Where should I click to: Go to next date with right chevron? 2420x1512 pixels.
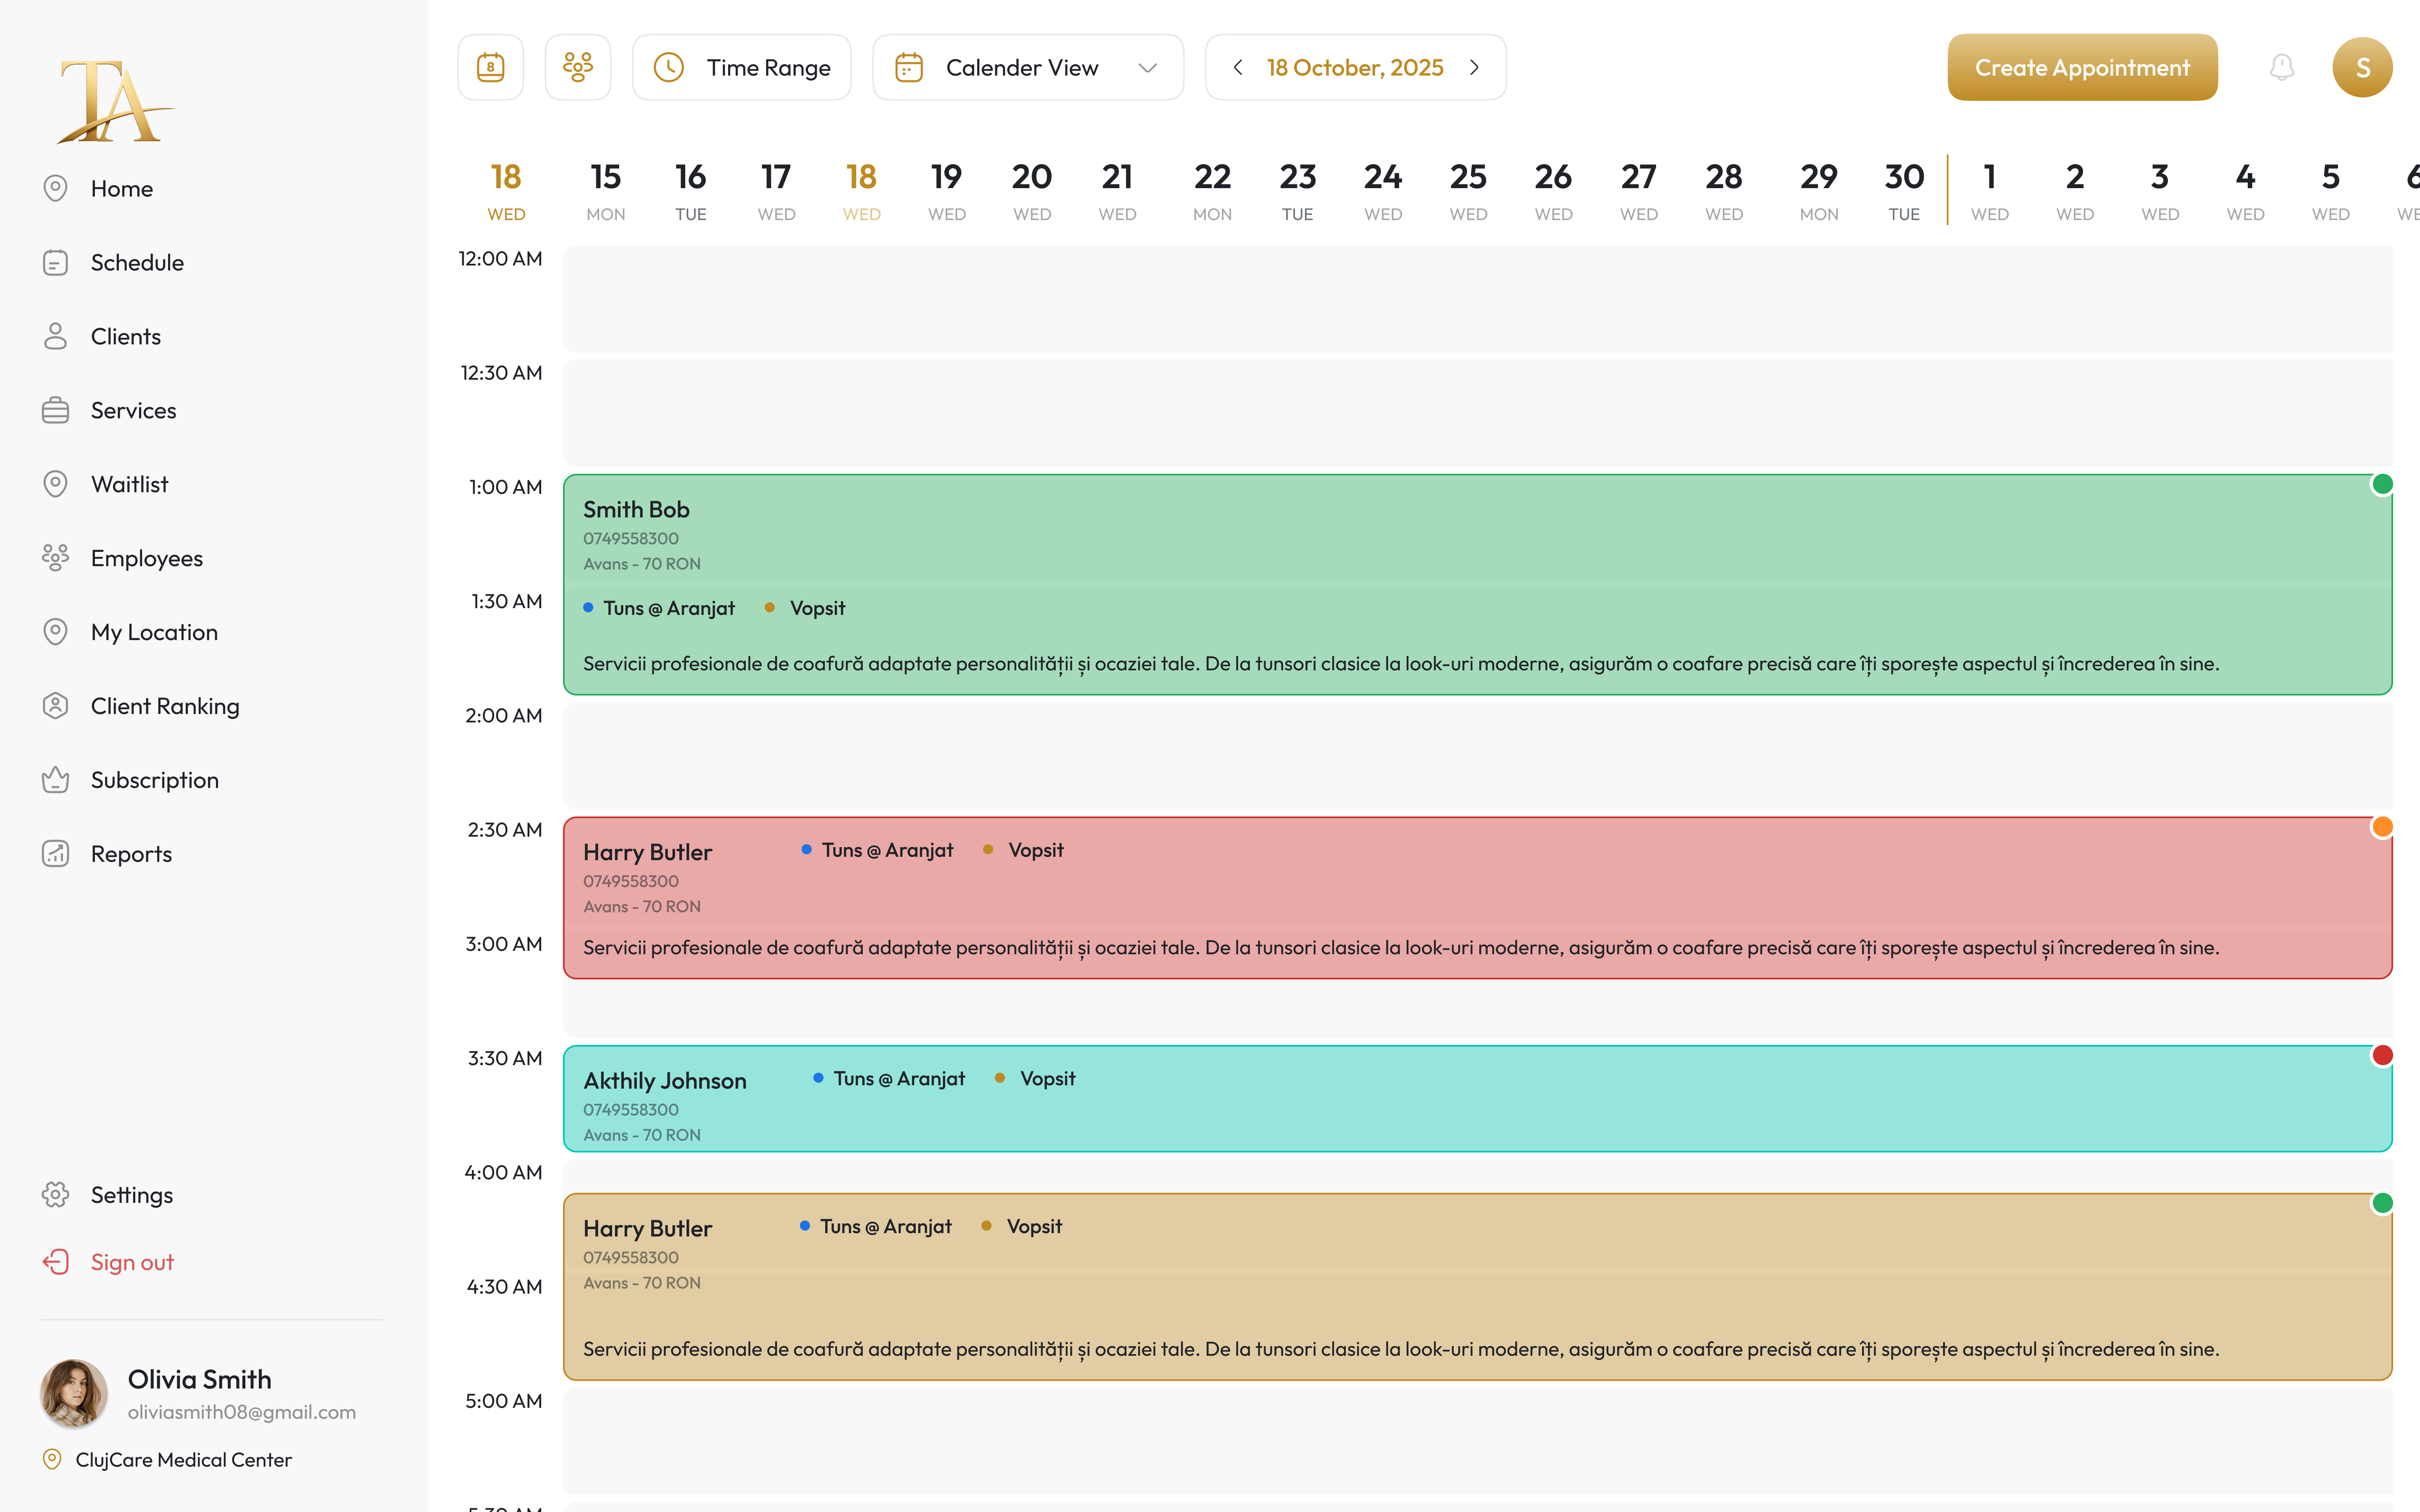tap(1474, 67)
